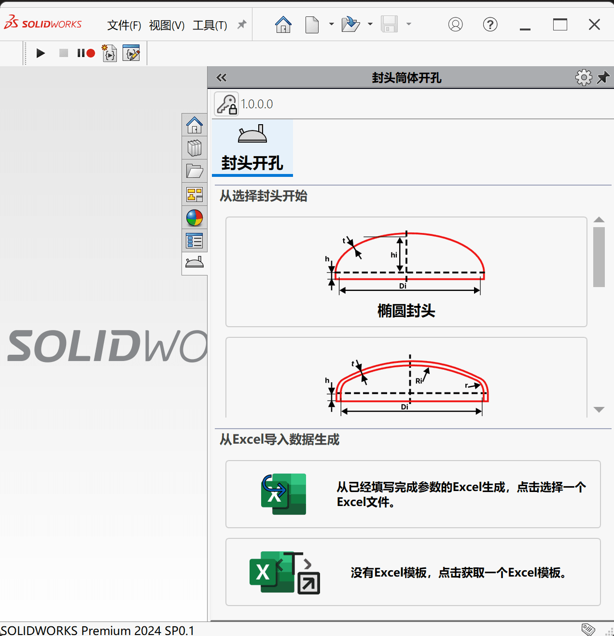The width and height of the screenshot is (614, 636).
Task: Open the File Explorer sidebar folder tab
Action: click(x=195, y=171)
